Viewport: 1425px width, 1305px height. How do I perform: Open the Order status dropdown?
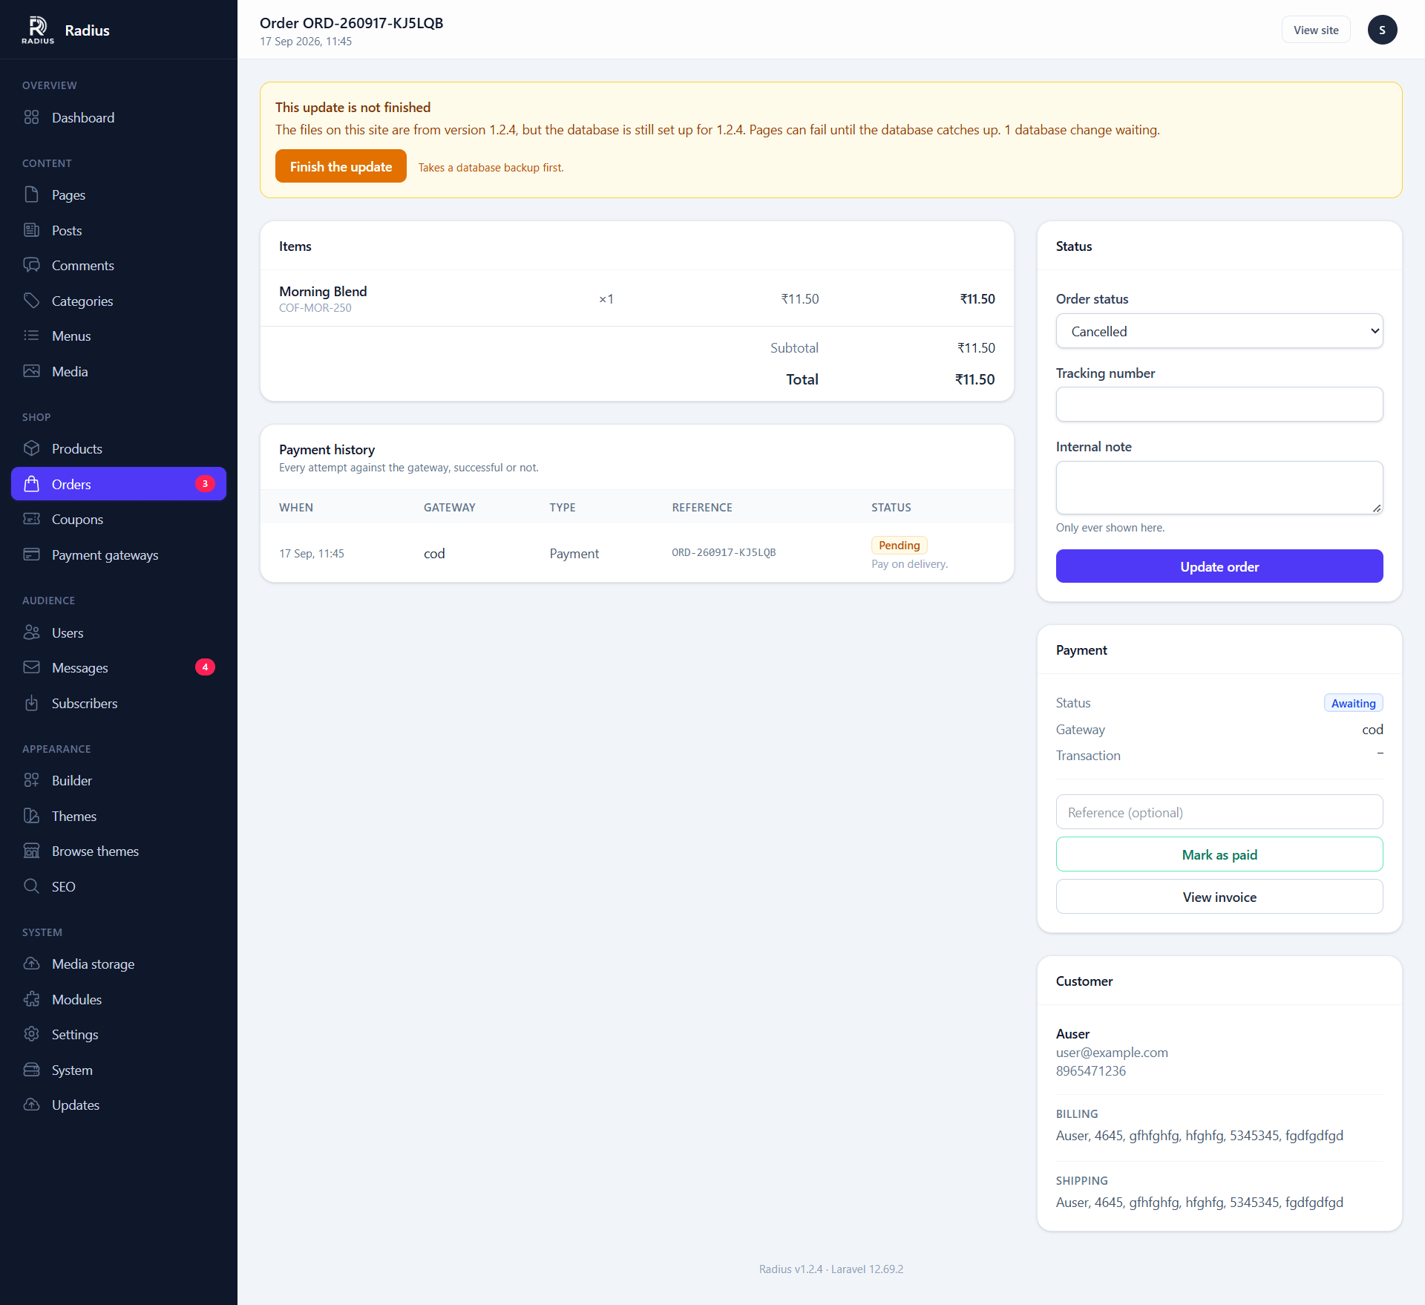point(1219,331)
